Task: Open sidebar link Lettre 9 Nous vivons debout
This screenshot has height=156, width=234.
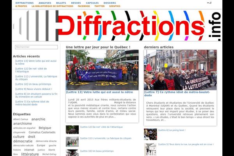Action: (x=34, y=89)
